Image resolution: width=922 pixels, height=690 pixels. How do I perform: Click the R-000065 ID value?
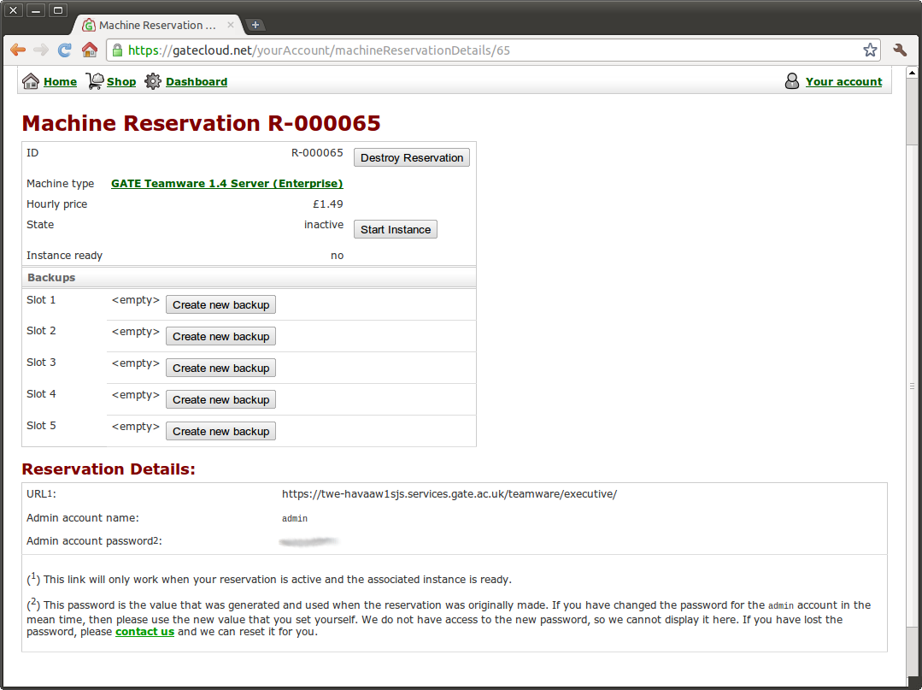click(318, 153)
